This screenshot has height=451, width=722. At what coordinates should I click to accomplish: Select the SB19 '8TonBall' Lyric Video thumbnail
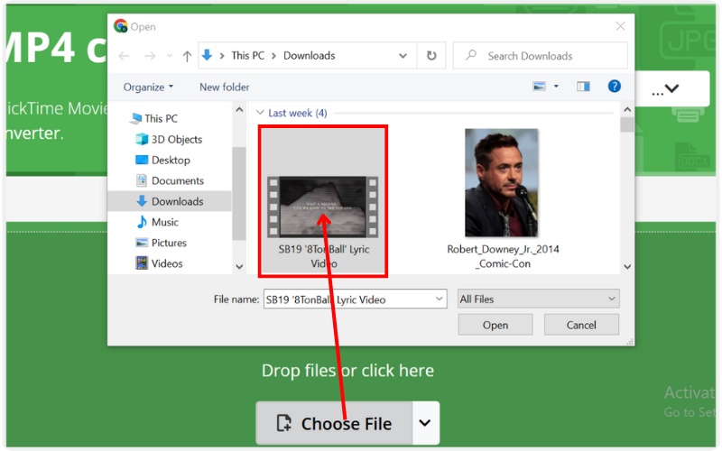323,202
